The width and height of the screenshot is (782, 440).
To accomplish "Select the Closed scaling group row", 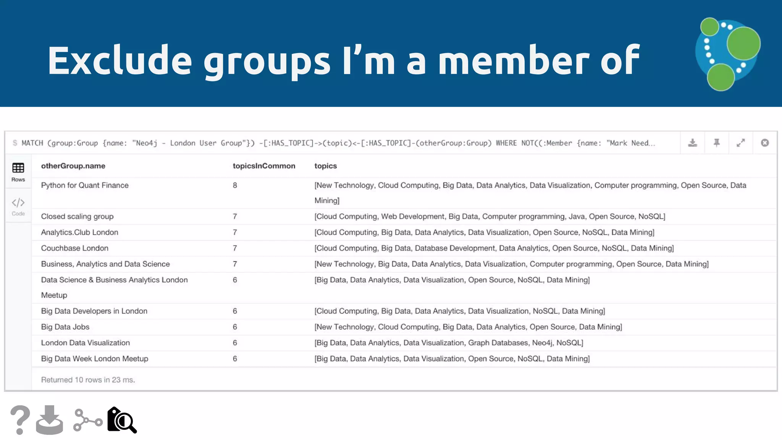I will point(404,217).
